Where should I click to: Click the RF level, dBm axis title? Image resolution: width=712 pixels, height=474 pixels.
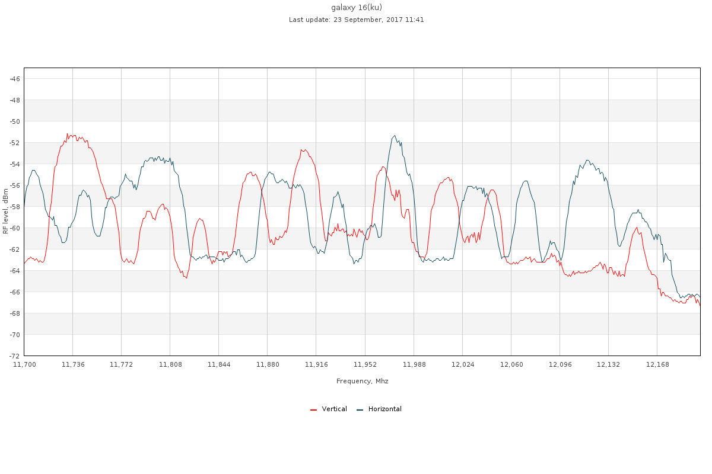point(6,211)
